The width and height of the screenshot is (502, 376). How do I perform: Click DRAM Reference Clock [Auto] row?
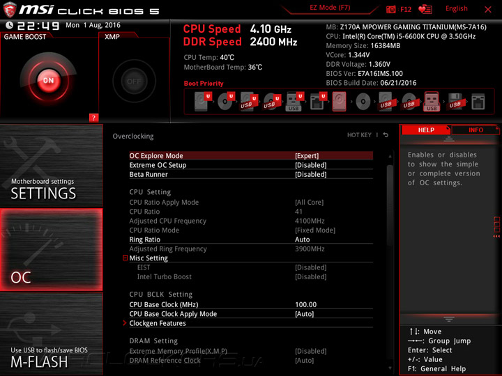pos(251,361)
